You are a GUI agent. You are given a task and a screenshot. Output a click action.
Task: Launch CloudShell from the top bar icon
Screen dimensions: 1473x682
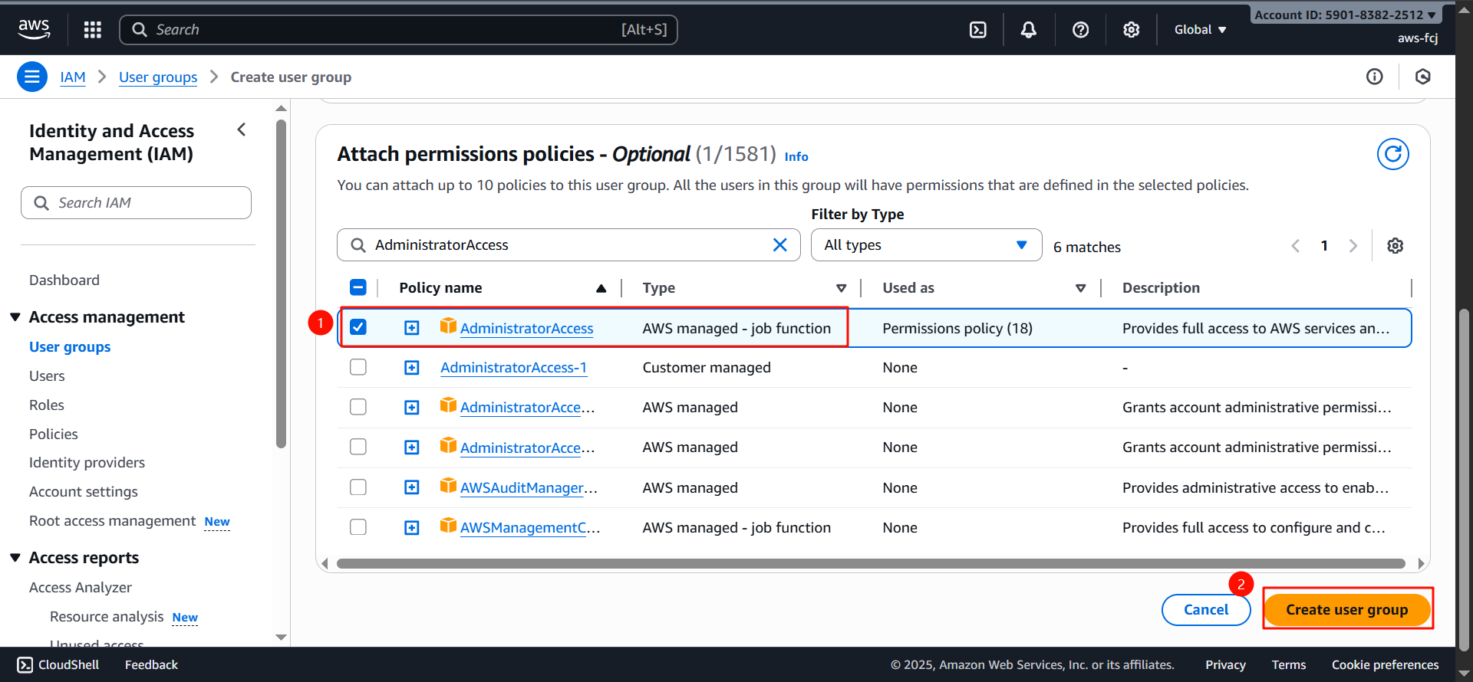point(978,30)
